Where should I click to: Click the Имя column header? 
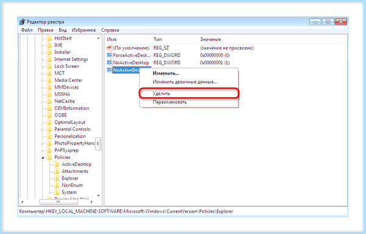[112, 39]
